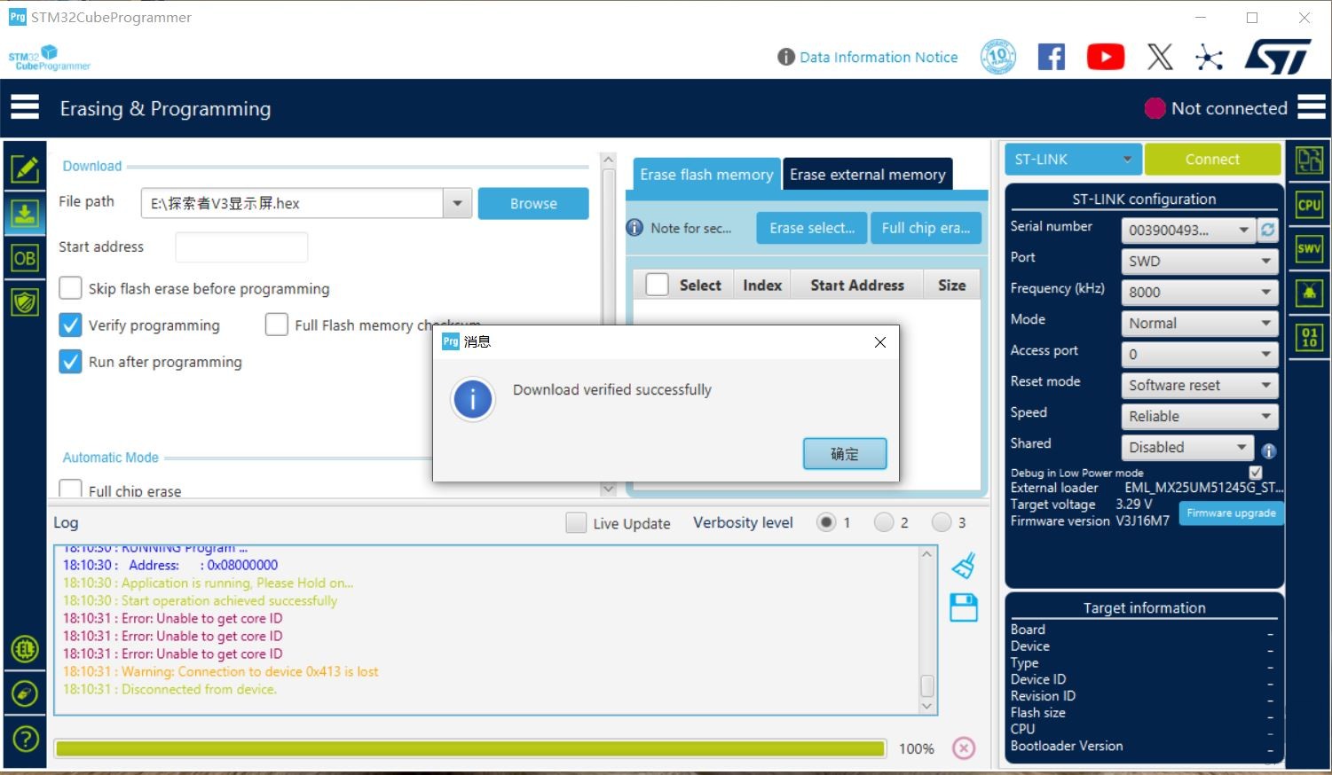Click the Start address input field
The width and height of the screenshot is (1332, 775).
coord(241,247)
